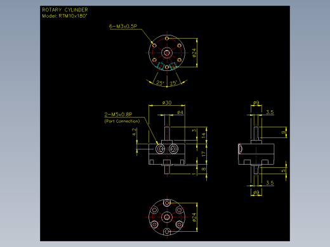The height and width of the screenshot is (247, 330).
Task: Click the 5 dimension on side view
Action: pos(283,171)
